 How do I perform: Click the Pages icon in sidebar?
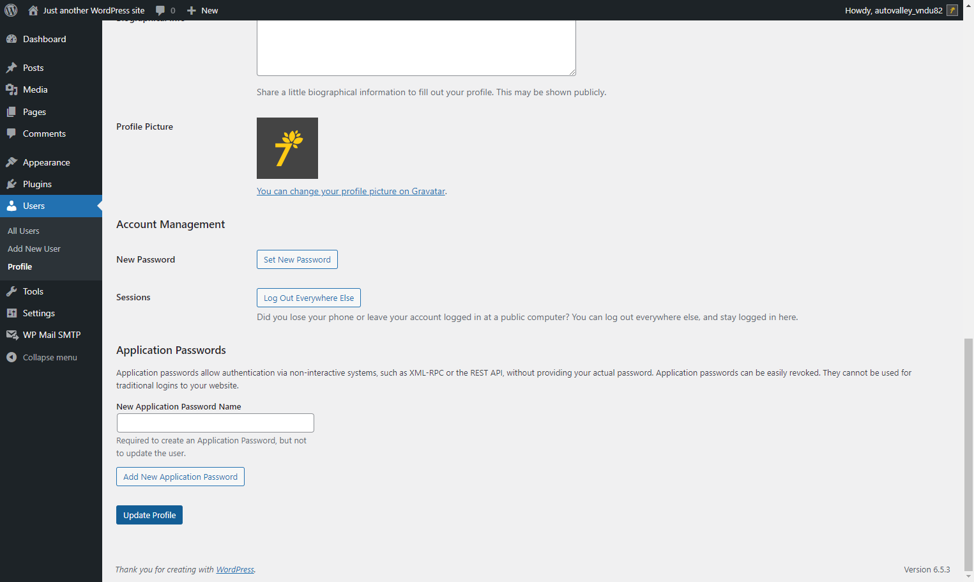[x=11, y=112]
